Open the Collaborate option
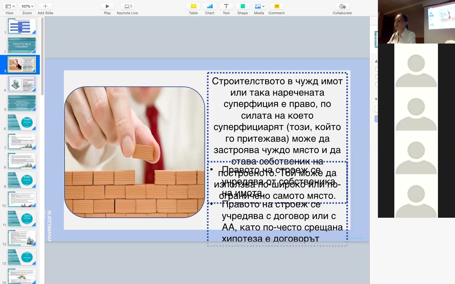The height and width of the screenshot is (284, 455). 342,6
